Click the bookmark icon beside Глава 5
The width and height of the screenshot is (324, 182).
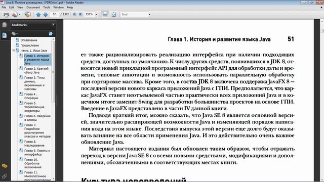[x=21, y=103]
